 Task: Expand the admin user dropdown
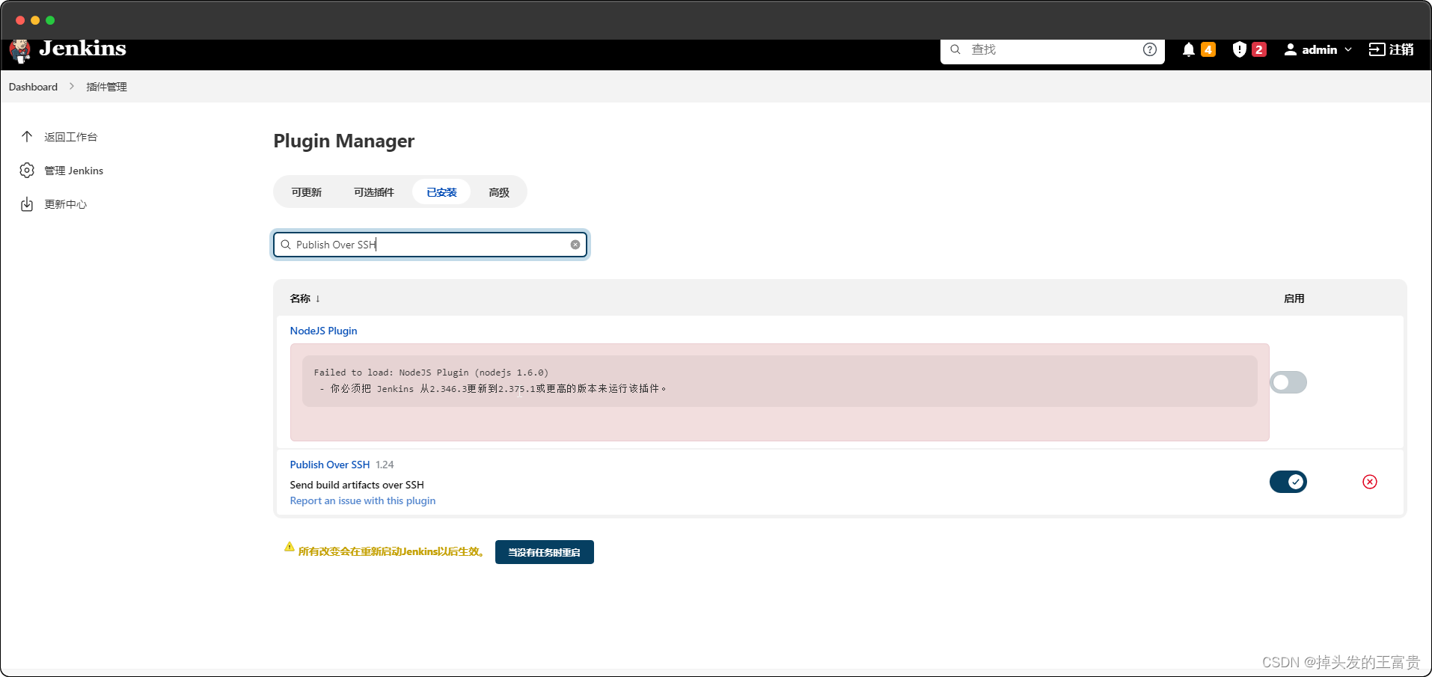click(x=1348, y=49)
